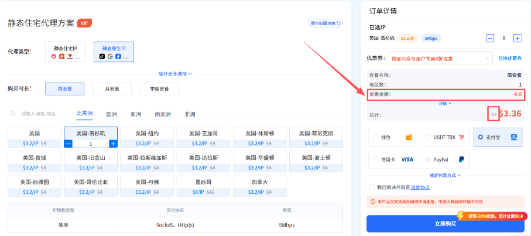
Task: Select 美国-纽约 region card
Action: point(147,138)
